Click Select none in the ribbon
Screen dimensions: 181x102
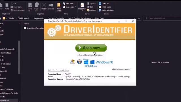[x=105, y=7]
